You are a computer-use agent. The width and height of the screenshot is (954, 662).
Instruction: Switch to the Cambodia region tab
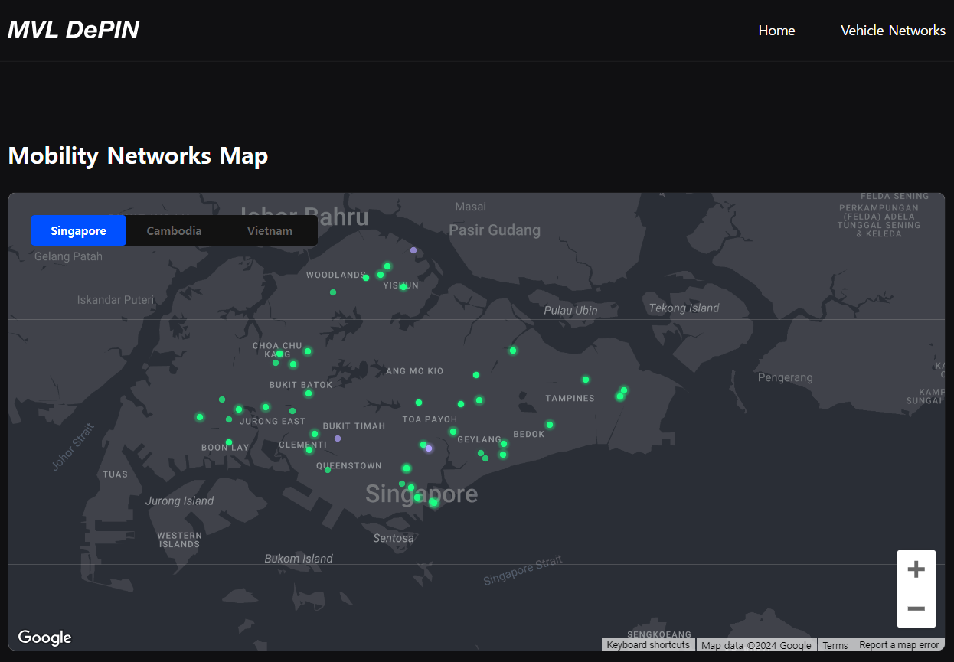coord(174,230)
